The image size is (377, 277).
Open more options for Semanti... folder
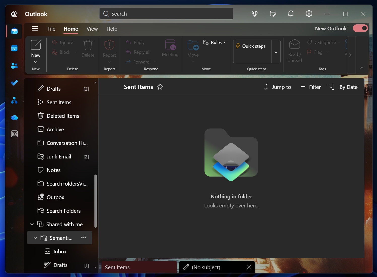tap(84, 237)
